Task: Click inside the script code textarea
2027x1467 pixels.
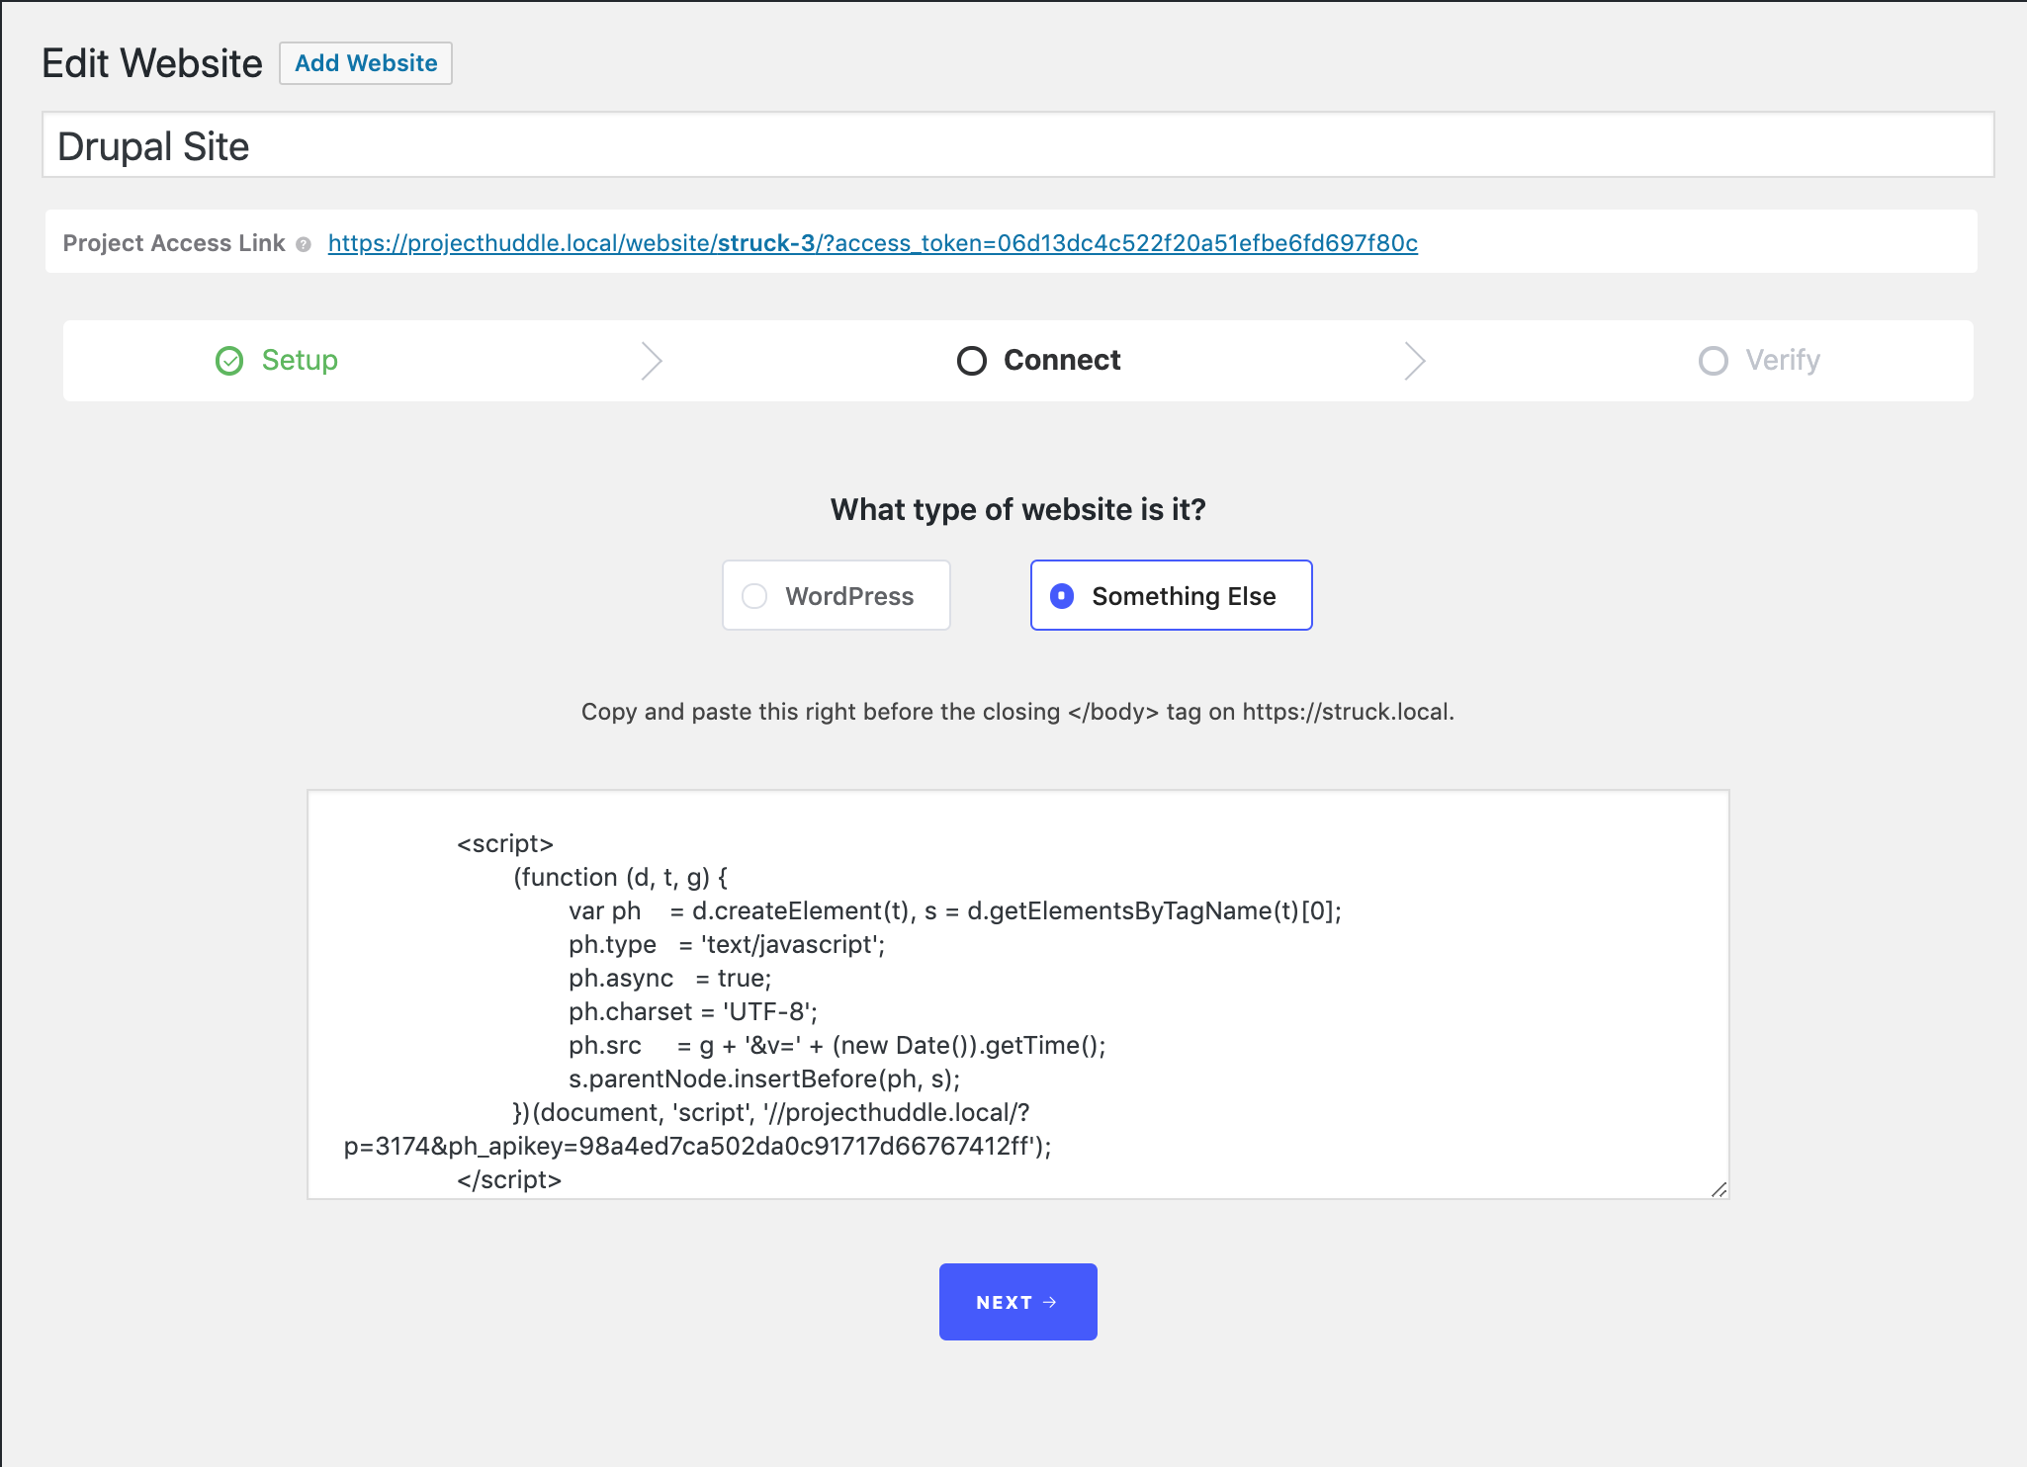Action: 1017,993
